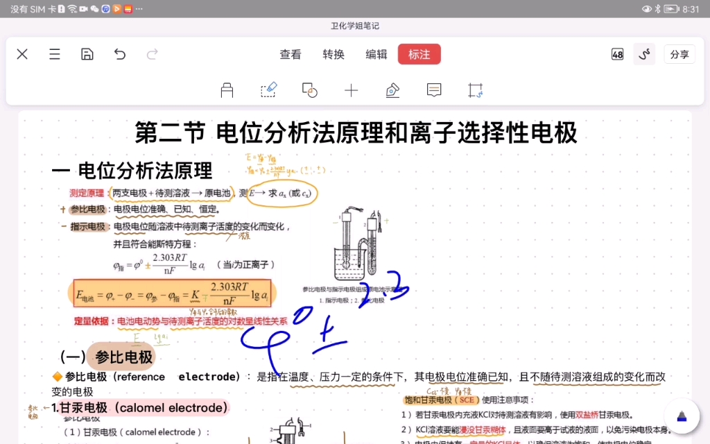
Task: Share the notes via 分享 button
Action: (679, 54)
